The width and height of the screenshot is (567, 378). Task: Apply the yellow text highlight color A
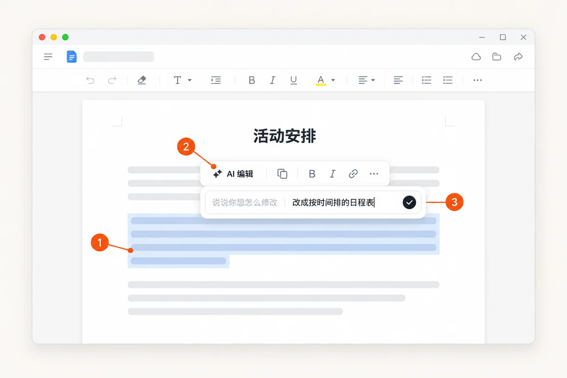(321, 80)
